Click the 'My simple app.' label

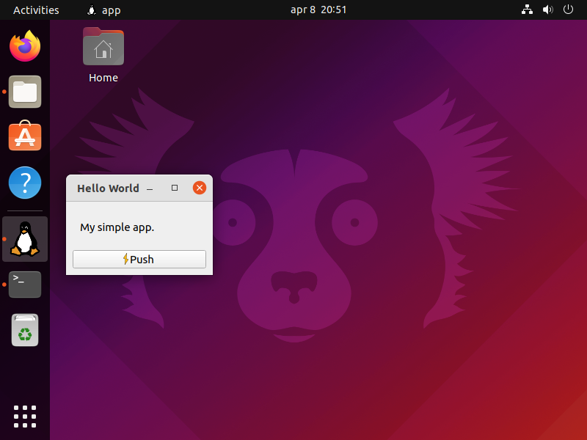click(x=117, y=227)
